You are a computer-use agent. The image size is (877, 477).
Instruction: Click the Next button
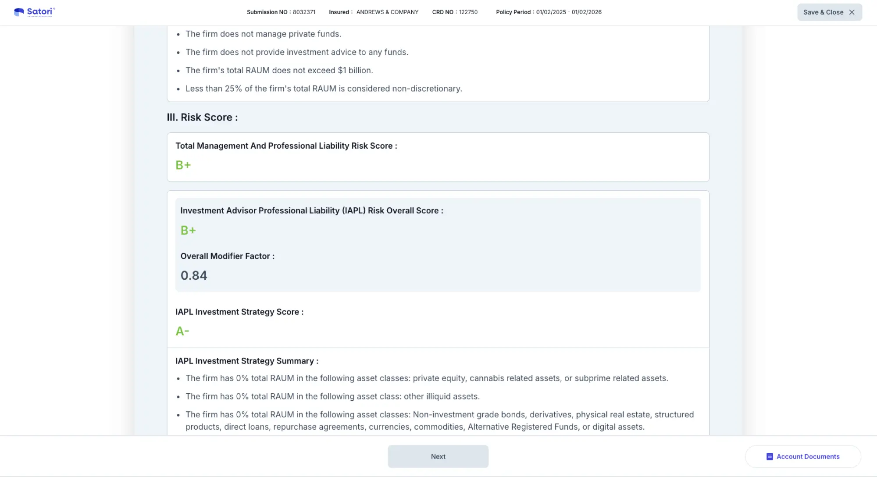tap(438, 456)
